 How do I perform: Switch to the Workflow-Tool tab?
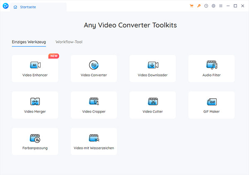[x=69, y=42]
